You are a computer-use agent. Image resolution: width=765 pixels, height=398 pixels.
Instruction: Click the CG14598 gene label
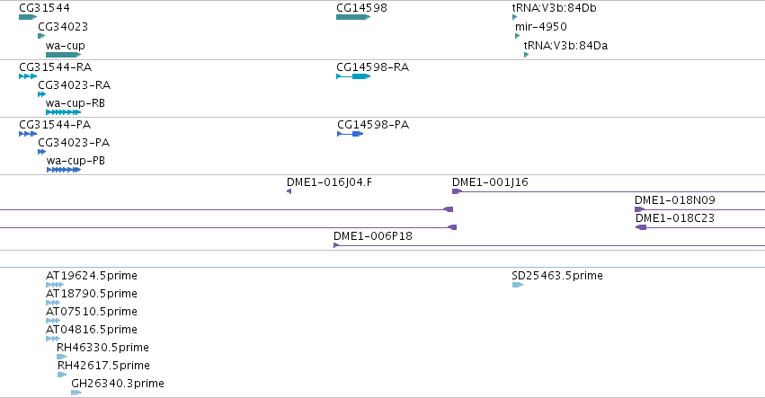click(x=361, y=8)
